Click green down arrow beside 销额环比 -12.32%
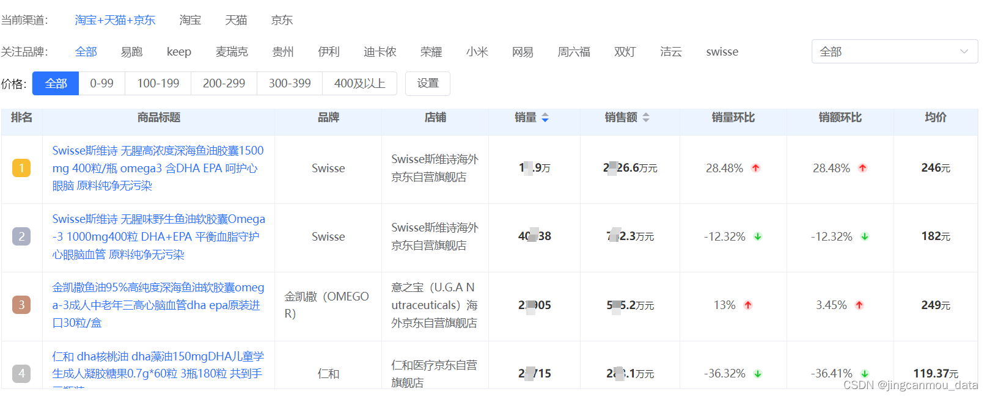Viewport: 987px width, 397px height. 865,236
